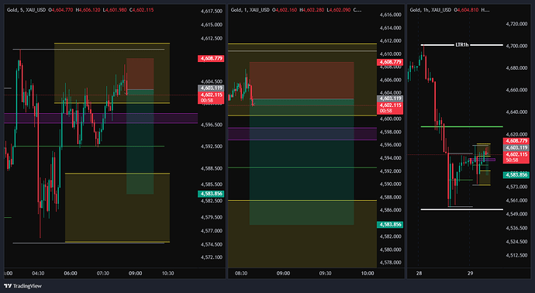Screen dimensions: 535x293
Task: Select green 4,583.856 target tag on 5-minute chart
Action: pos(211,194)
